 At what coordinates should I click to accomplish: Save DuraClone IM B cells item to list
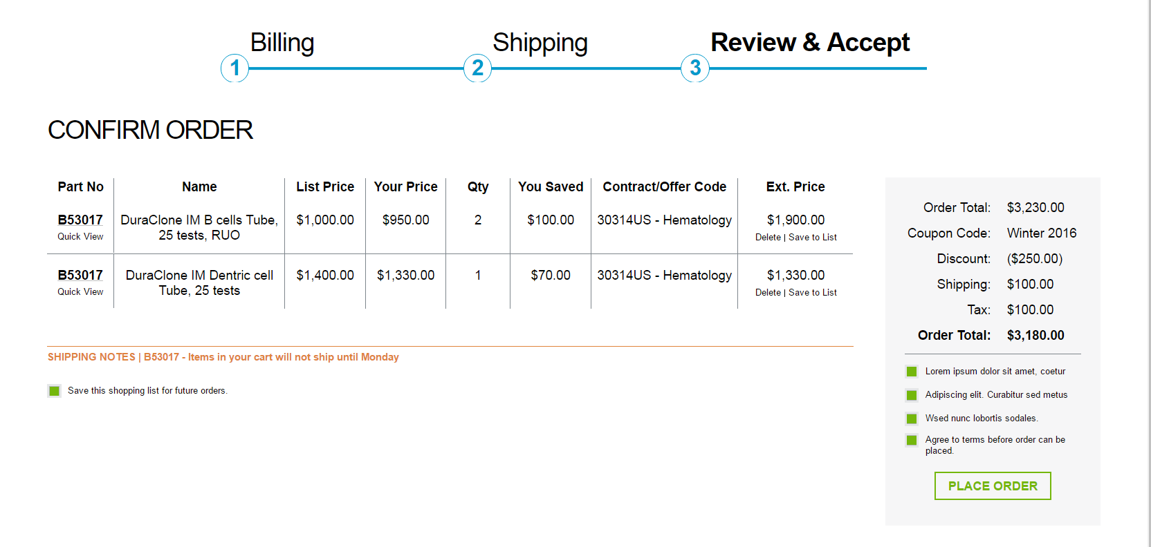point(813,237)
